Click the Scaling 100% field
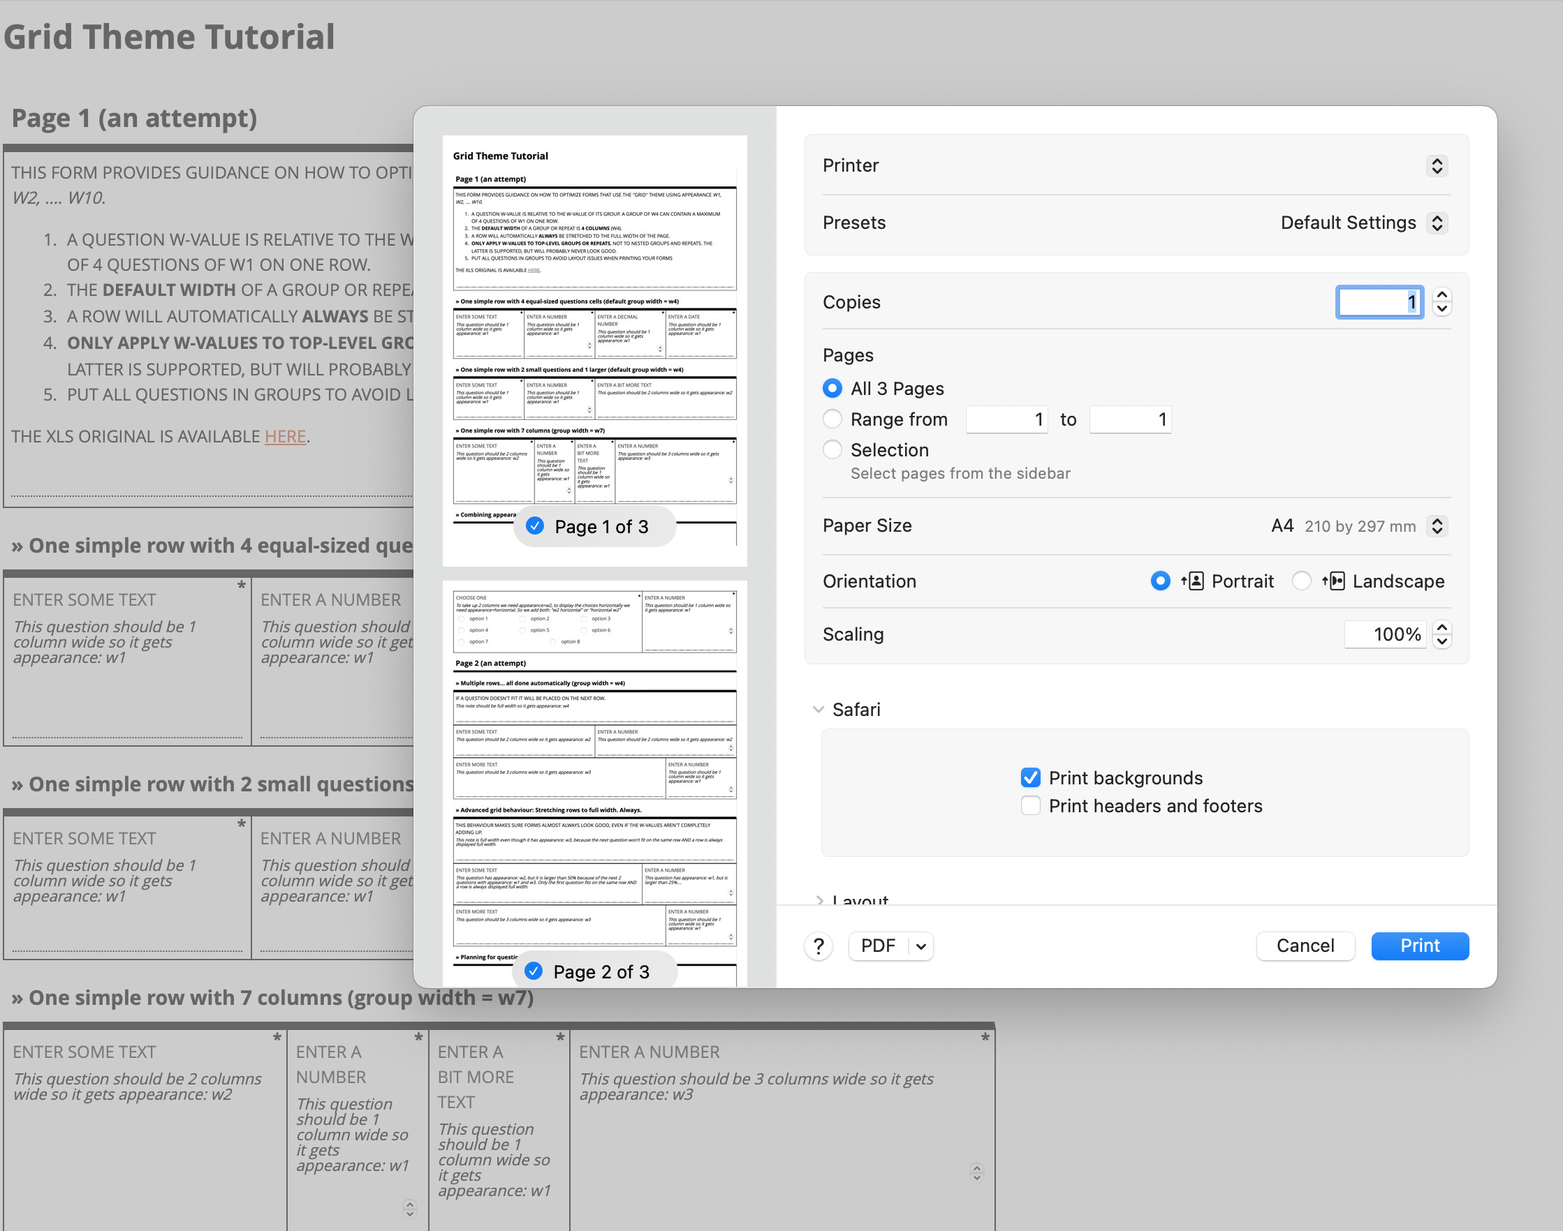This screenshot has width=1563, height=1231. pyautogui.click(x=1385, y=634)
